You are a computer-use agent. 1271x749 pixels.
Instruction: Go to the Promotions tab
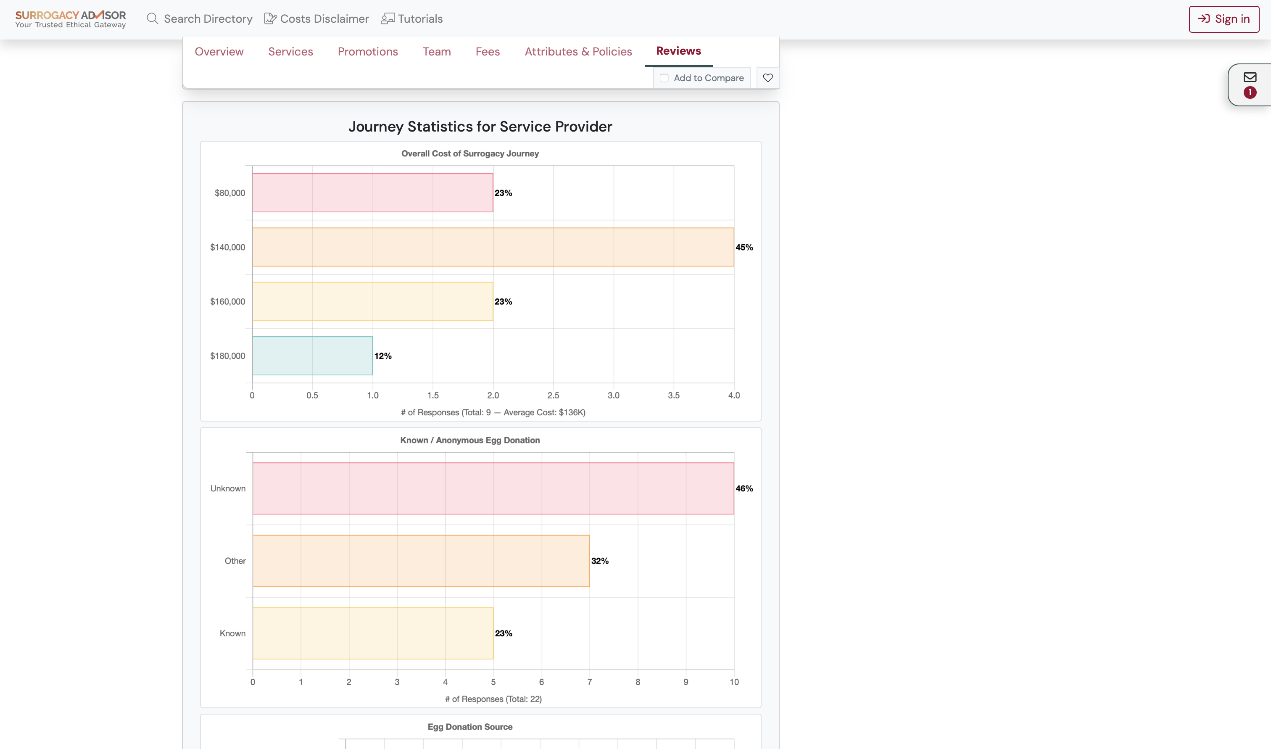point(368,51)
